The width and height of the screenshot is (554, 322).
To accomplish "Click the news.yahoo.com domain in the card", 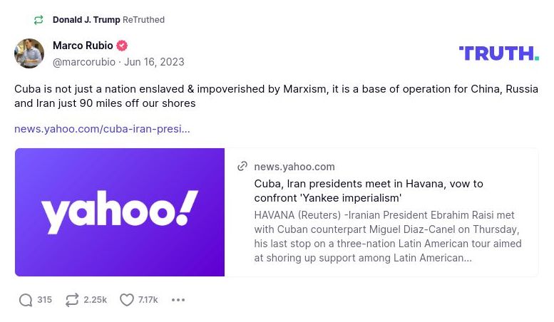I will tap(294, 167).
